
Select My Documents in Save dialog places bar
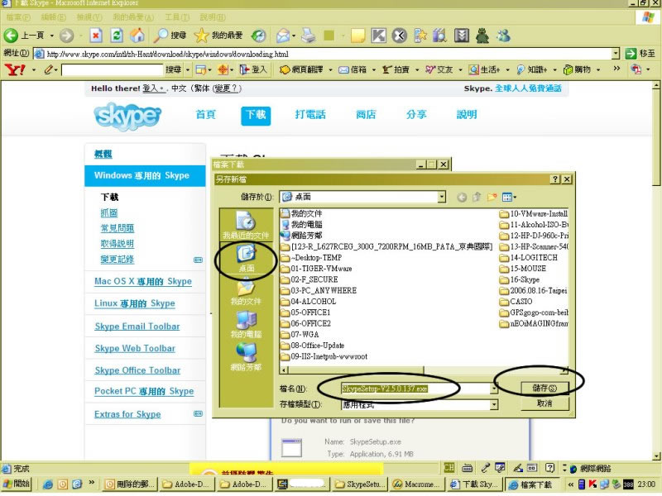(x=246, y=292)
